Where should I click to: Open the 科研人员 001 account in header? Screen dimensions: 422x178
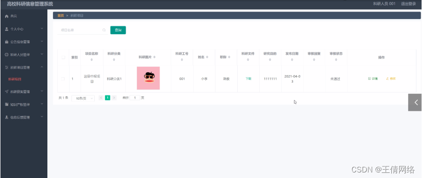384,4
